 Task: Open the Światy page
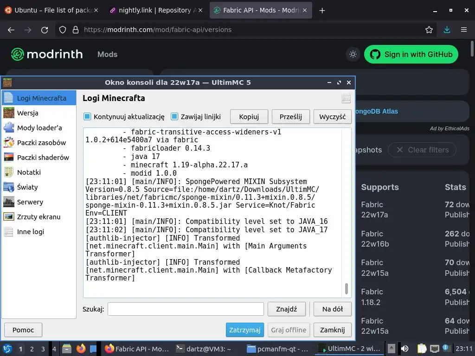(39, 187)
